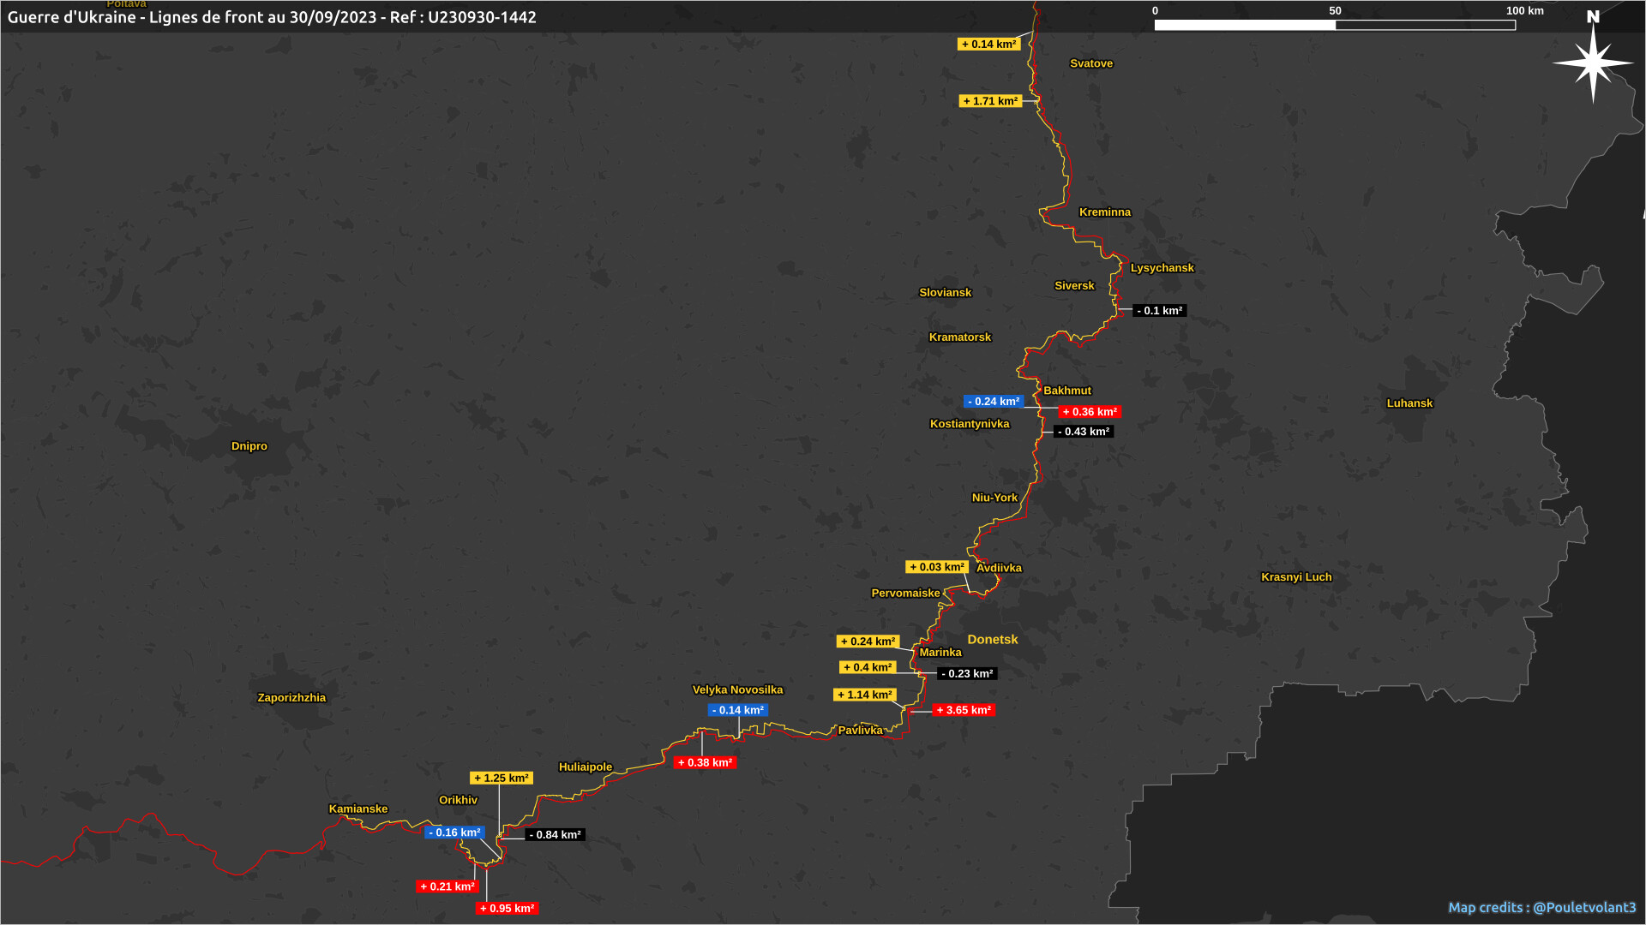
Task: Click the Bakhmut city label
Action: [x=1066, y=391]
